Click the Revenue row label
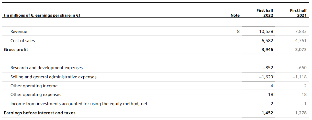312x120 pixels. (19, 32)
